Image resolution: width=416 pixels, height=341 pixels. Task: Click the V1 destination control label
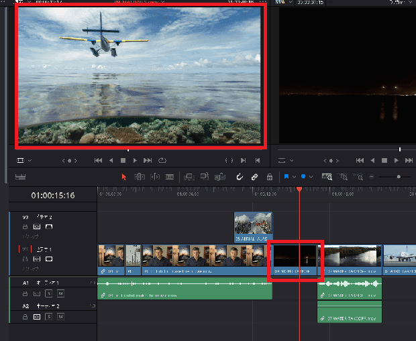click(25, 249)
